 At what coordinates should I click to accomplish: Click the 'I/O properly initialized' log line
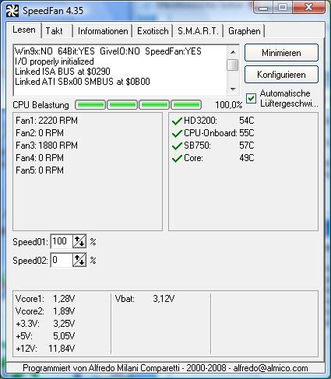55,61
